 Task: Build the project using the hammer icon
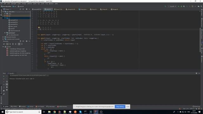coord(165,6)
